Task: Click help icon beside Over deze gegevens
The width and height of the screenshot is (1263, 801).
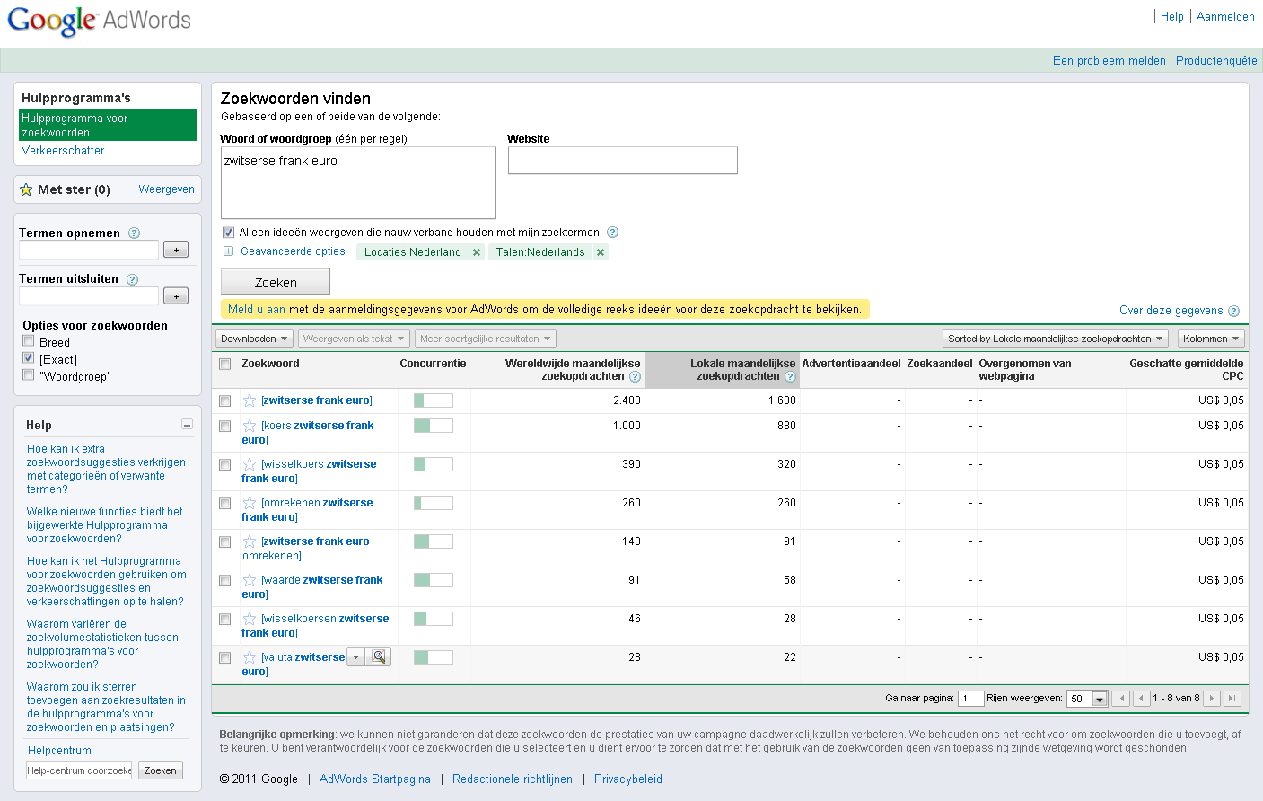Action: point(1233,311)
